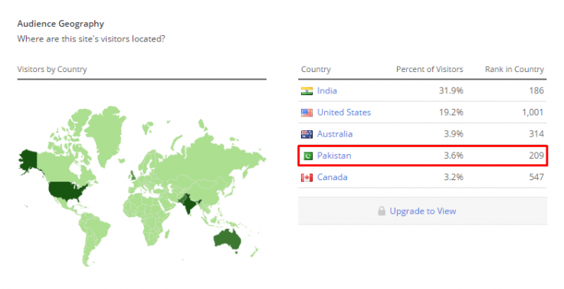Click the Canada flag icon

tap(307, 177)
